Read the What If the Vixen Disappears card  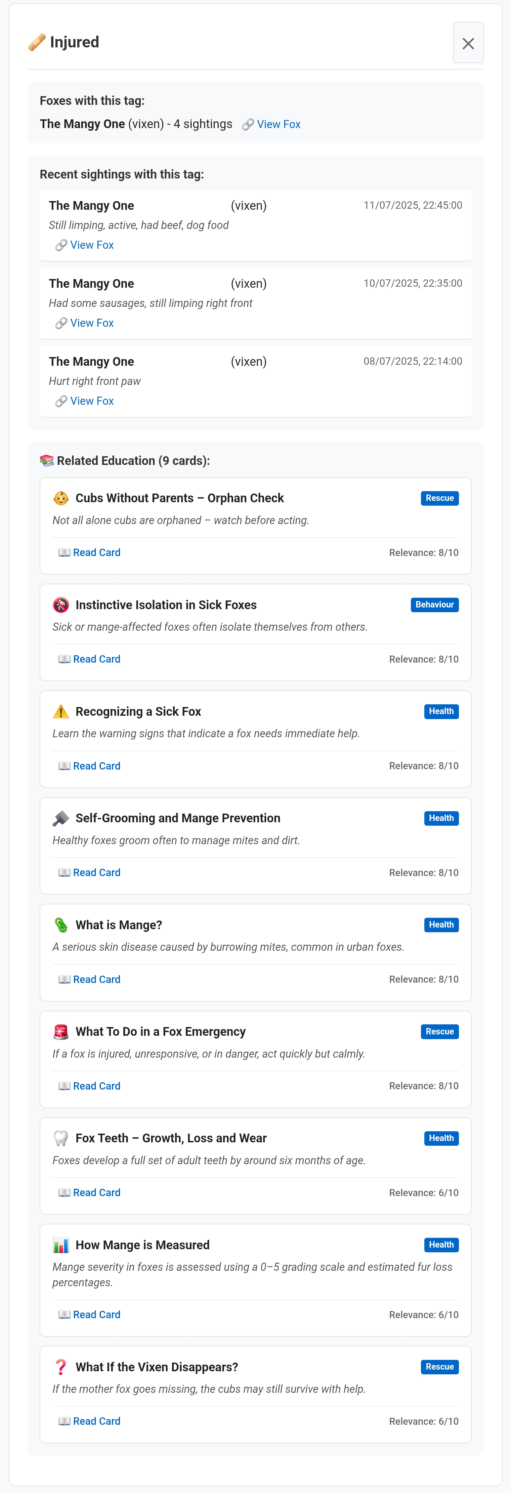(96, 1421)
